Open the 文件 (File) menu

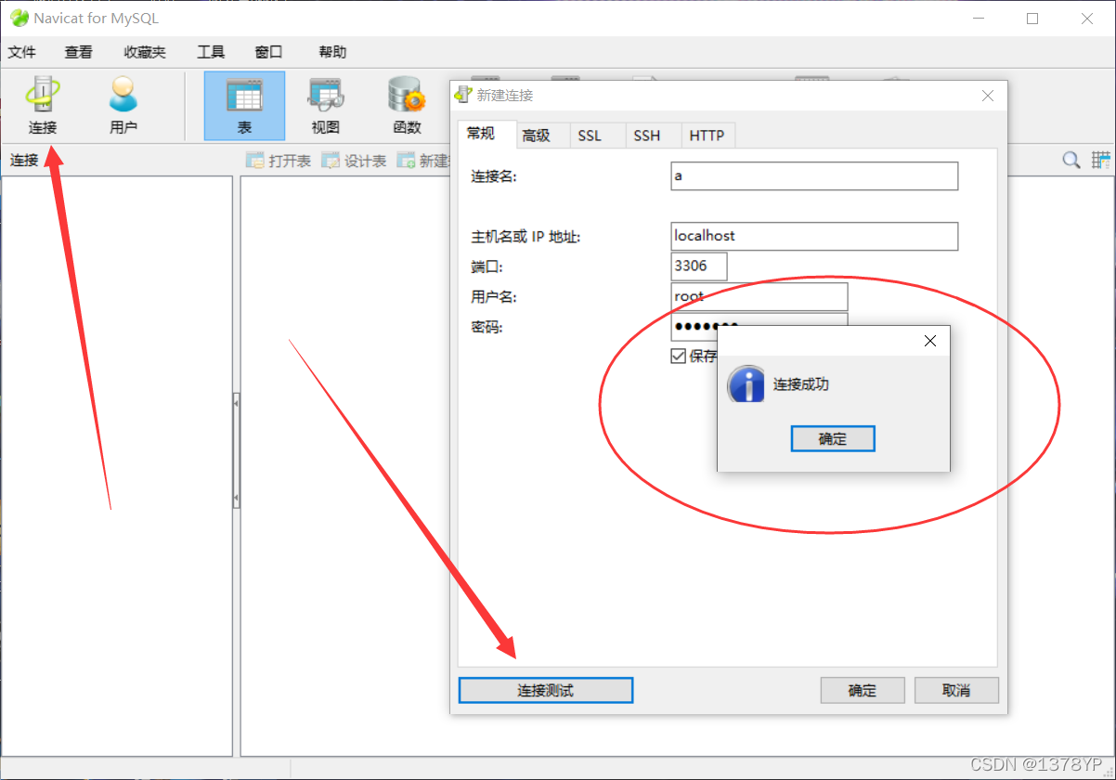[21, 52]
